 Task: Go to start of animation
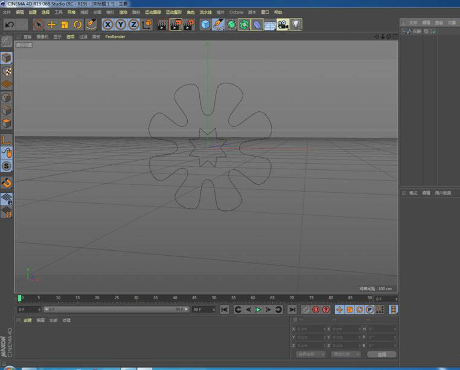(225, 310)
